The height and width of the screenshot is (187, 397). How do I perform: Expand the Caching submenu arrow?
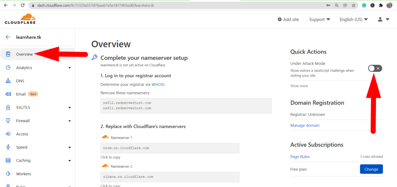[70, 161]
